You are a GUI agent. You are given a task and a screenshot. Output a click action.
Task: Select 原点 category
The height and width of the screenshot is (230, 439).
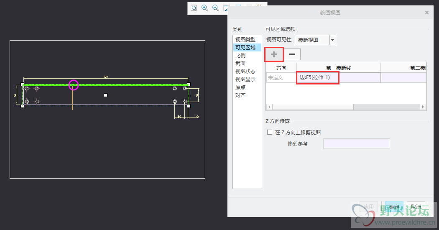click(x=247, y=87)
